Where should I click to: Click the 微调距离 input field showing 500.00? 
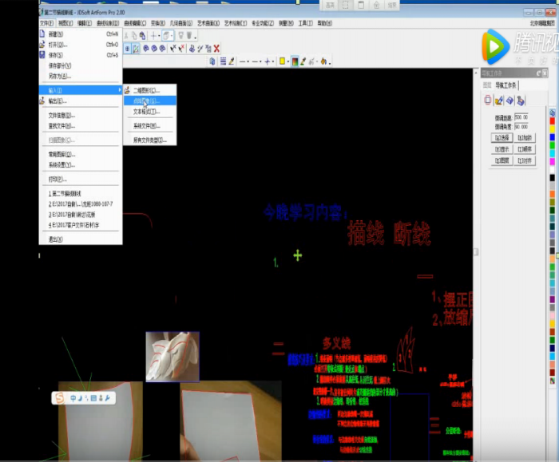[521, 117]
